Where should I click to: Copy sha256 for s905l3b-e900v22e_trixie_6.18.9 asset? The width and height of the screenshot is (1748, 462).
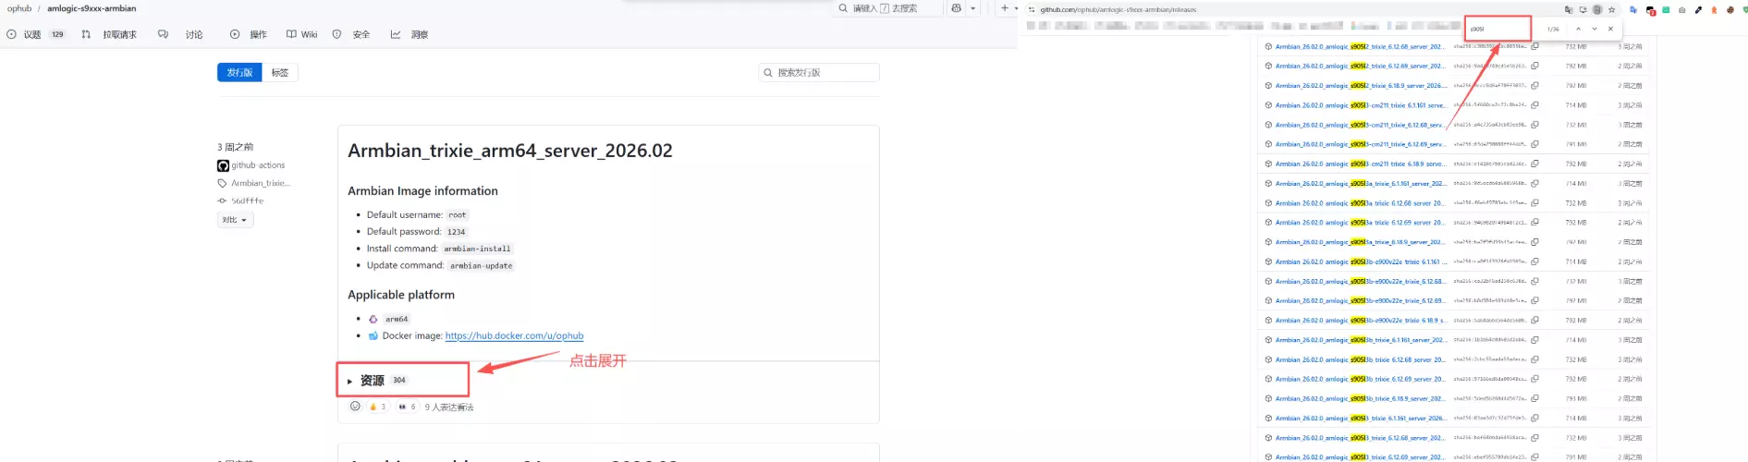coord(1534,321)
